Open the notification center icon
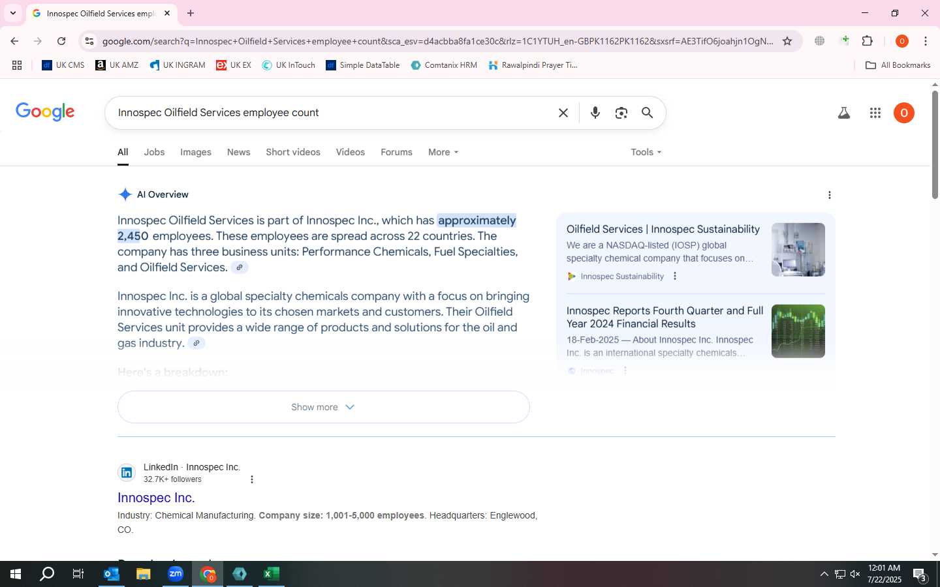940x587 pixels. coord(920,575)
